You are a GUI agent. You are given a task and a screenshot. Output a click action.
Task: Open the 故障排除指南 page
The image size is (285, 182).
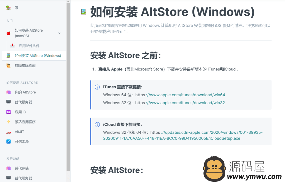click(25, 65)
